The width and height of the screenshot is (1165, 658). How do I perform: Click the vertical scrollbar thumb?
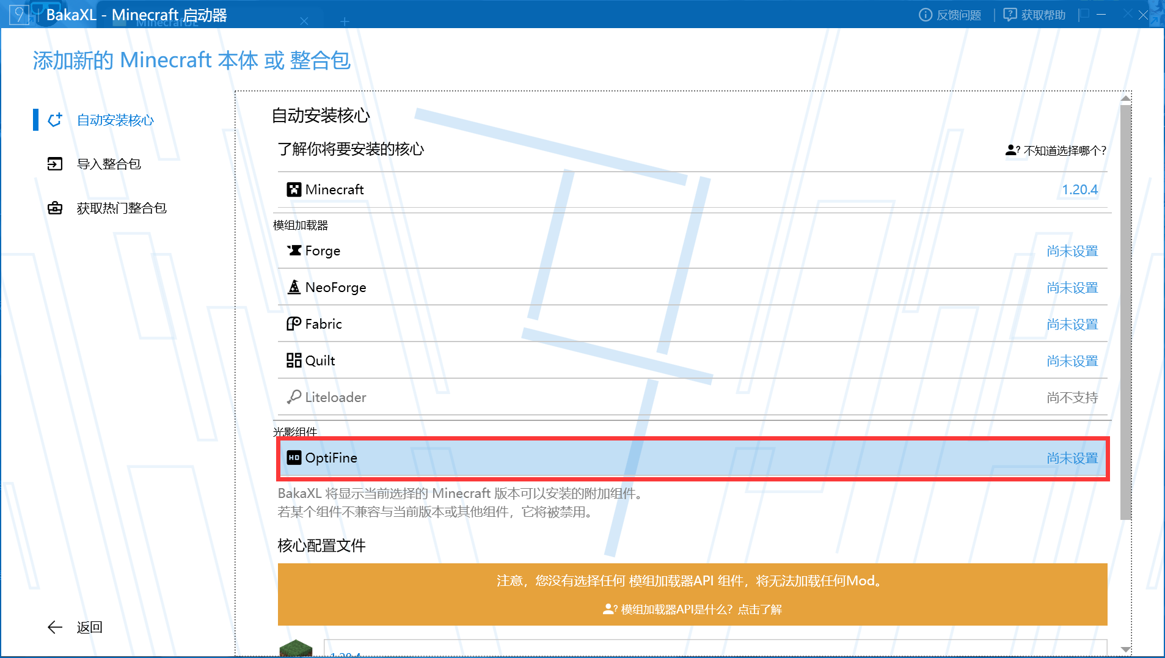1126,312
